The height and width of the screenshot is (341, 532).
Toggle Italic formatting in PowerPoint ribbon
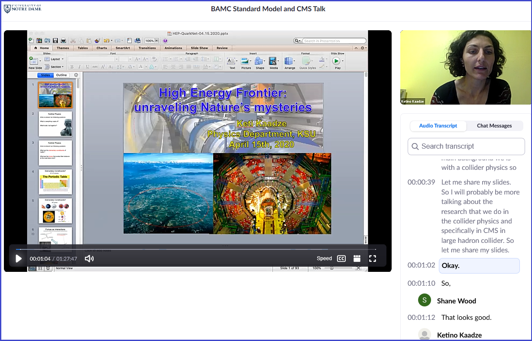80,67
